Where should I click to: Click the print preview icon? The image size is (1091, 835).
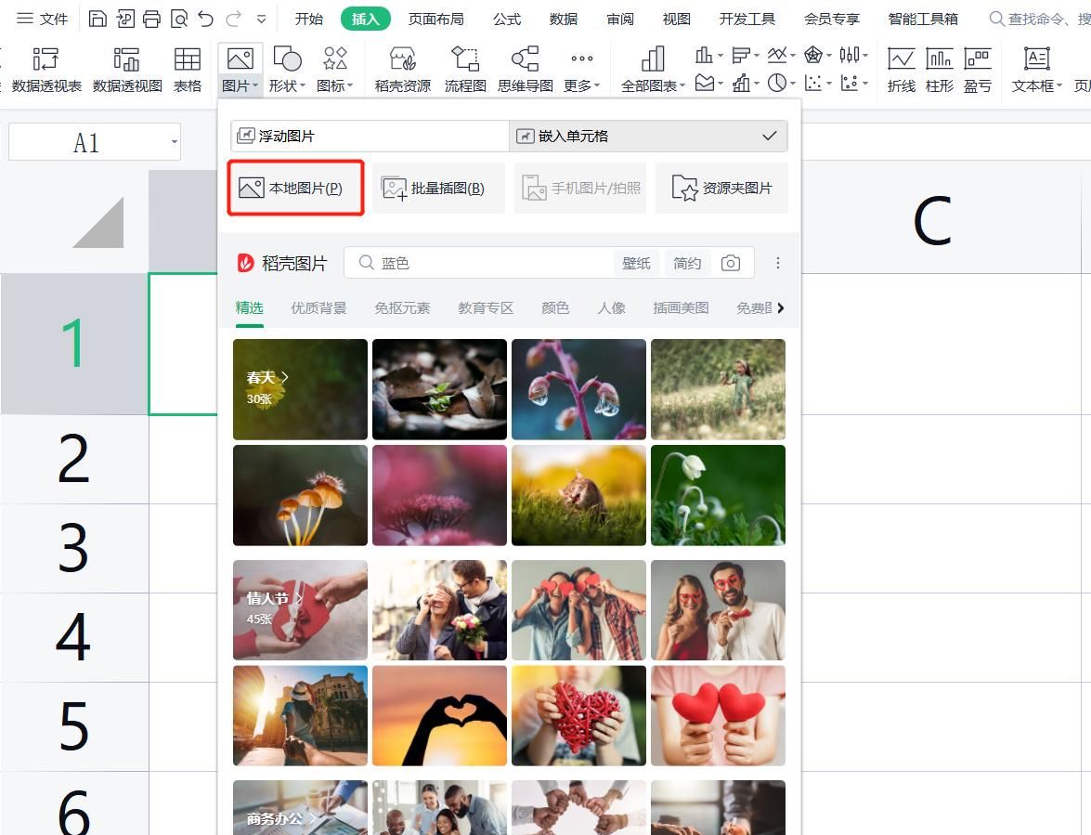[179, 19]
